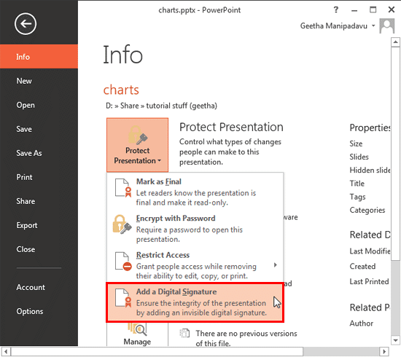Click the Properties heading

point(370,127)
